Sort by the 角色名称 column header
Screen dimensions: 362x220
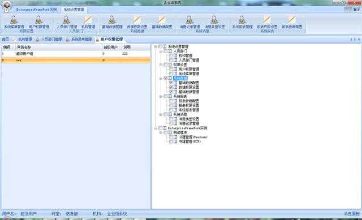59,47
